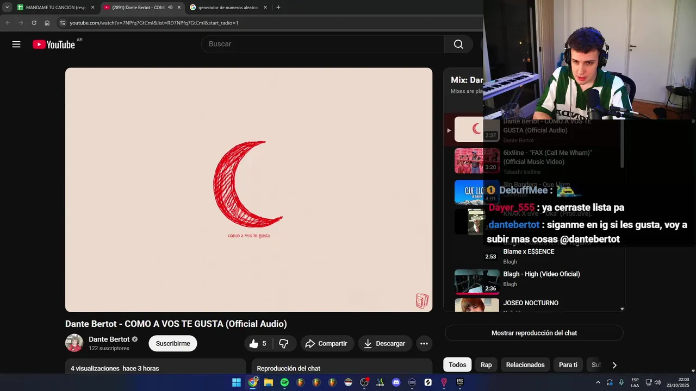Screen dimensions: 696x391
Task: Close the Dante Bertot browser tab
Action: pos(179,8)
